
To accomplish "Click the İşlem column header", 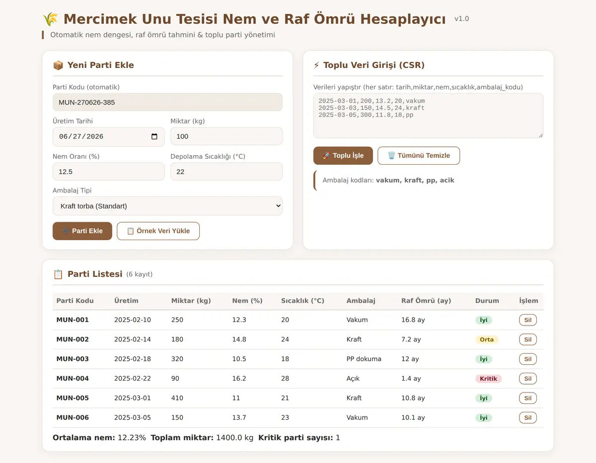I will pos(528,301).
